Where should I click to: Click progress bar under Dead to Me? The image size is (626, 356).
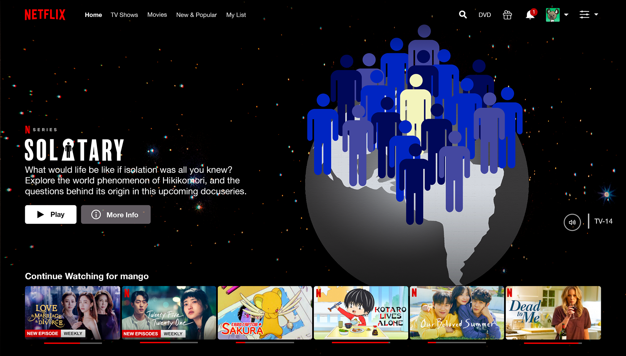click(553, 343)
